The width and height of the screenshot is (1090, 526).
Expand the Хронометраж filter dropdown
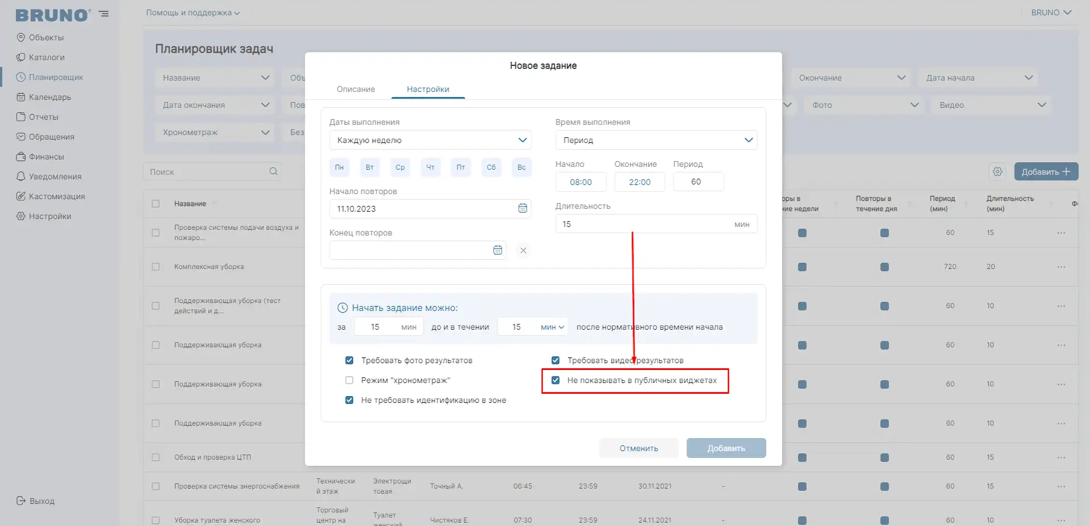coord(215,132)
